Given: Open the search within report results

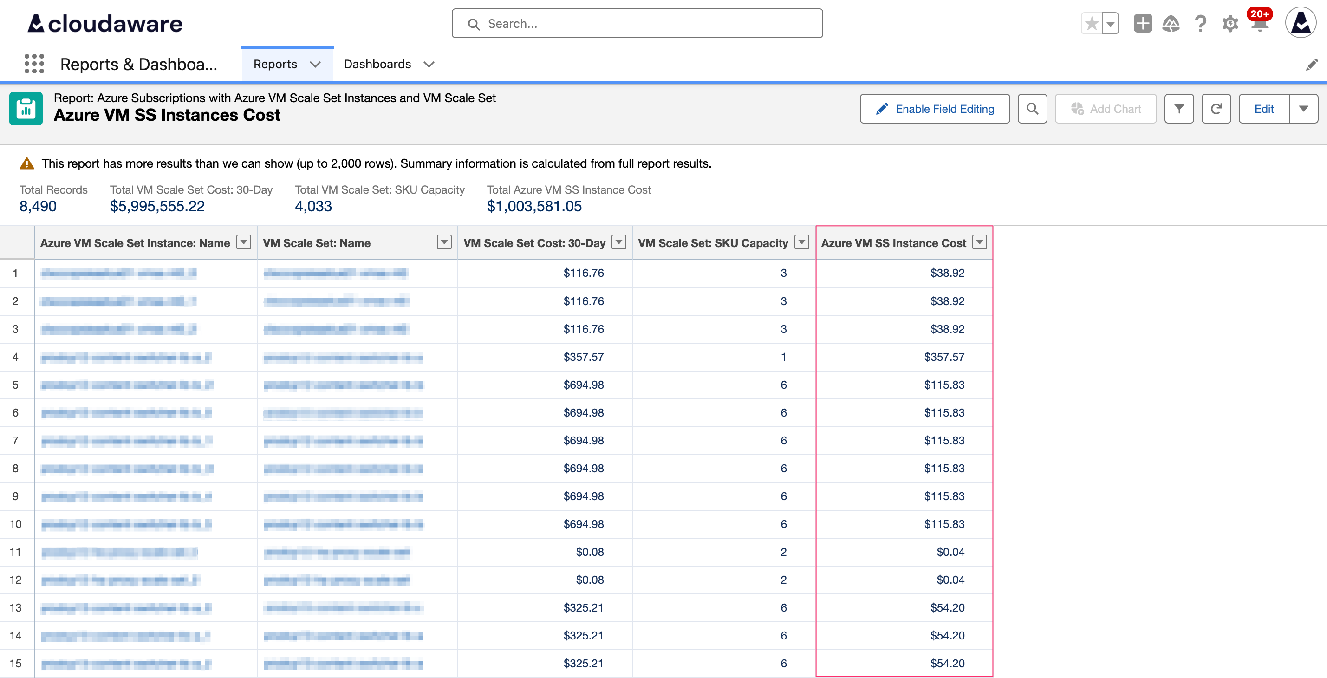Looking at the screenshot, I should 1032,108.
